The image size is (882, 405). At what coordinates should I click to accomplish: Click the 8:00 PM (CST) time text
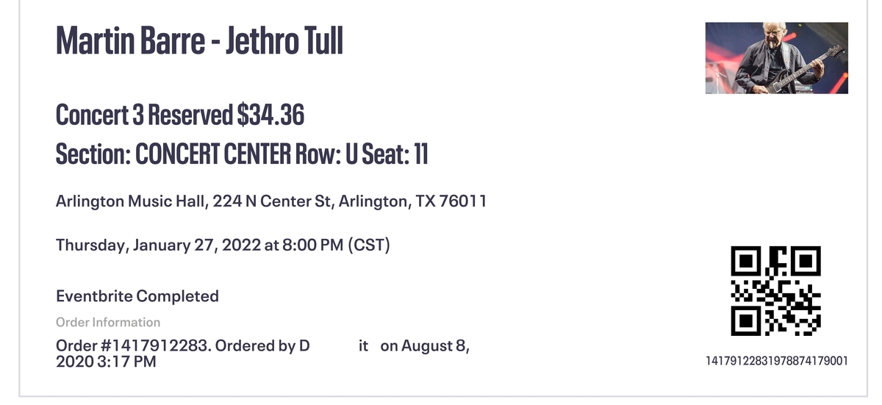pos(336,245)
